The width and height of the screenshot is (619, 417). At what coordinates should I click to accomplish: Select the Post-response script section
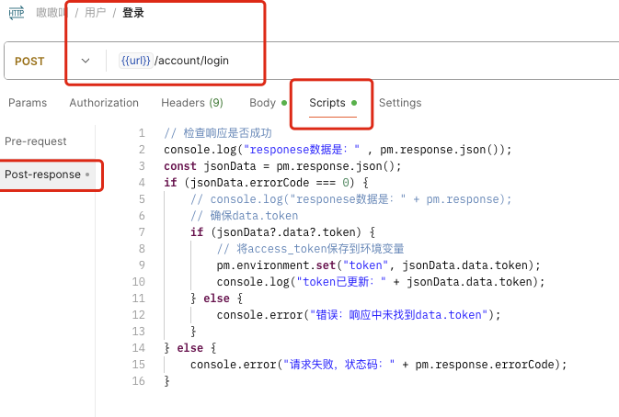tap(42, 175)
